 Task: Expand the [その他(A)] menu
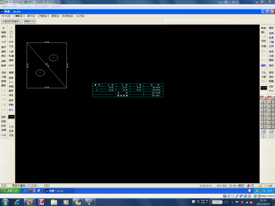point(67,16)
